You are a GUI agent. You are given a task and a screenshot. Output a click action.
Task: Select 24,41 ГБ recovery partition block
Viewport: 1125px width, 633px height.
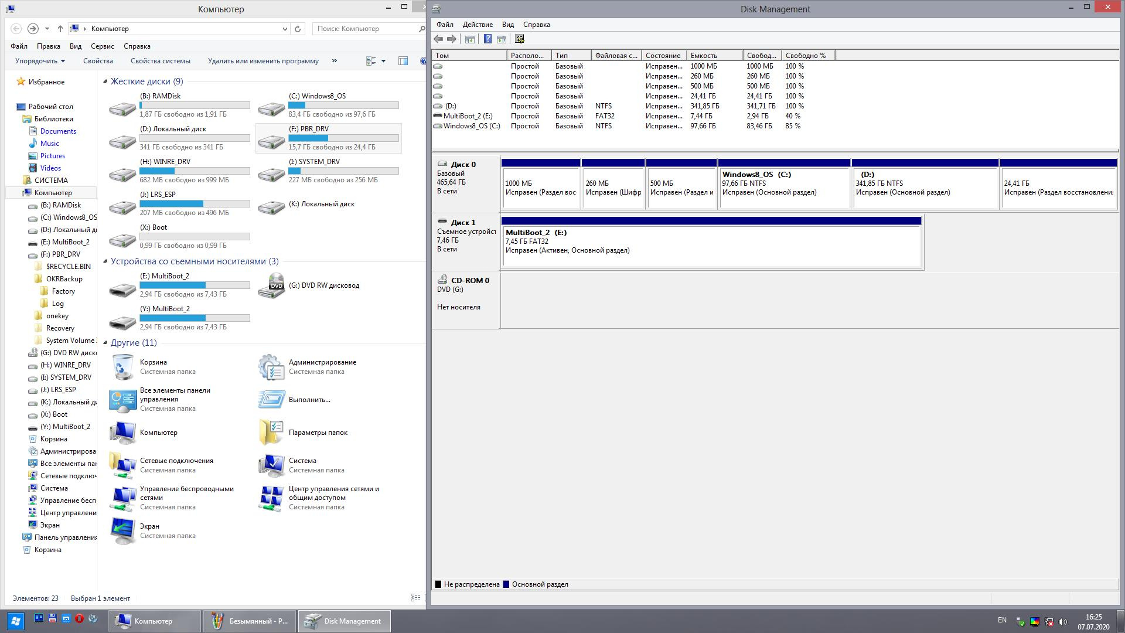(x=1058, y=183)
